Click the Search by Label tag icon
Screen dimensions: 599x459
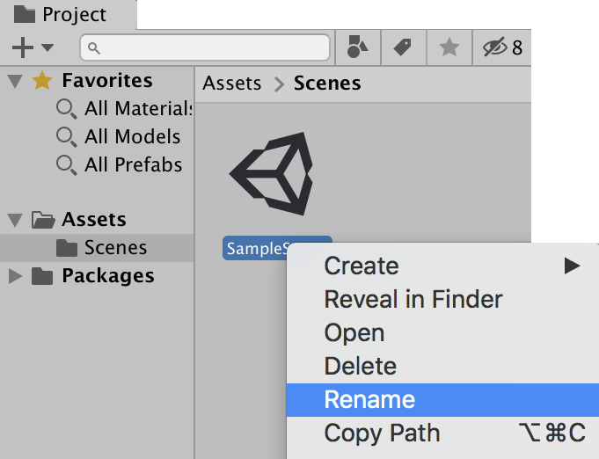pyautogui.click(x=404, y=47)
